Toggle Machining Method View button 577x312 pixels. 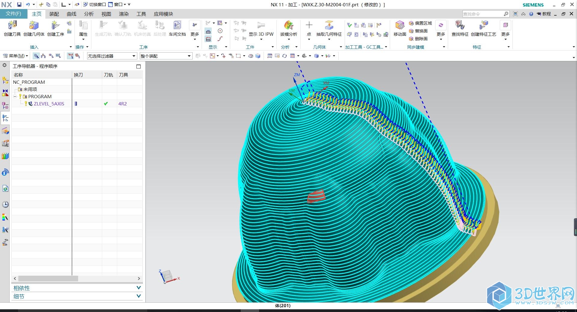(x=58, y=56)
